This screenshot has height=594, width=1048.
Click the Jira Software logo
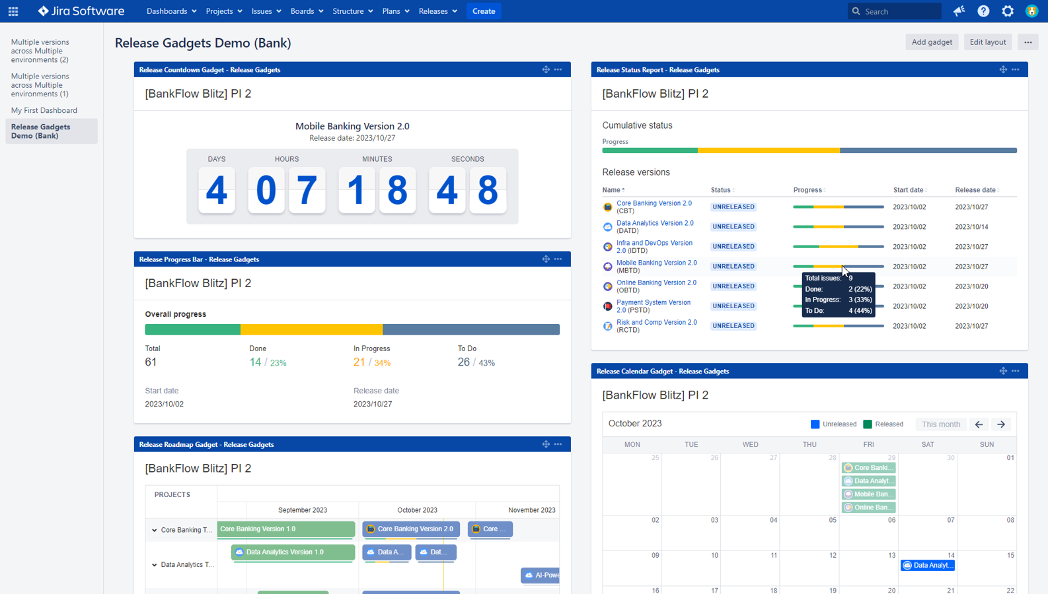(x=81, y=11)
